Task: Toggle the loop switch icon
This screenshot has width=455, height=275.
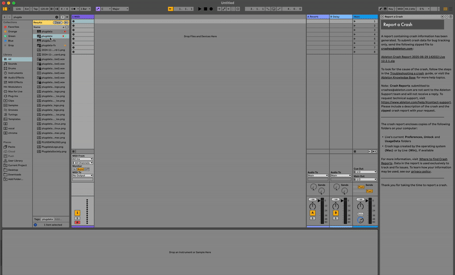Action: pos(274,9)
